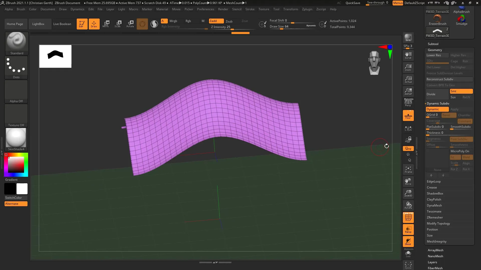Click the Move view icon in right shelf
The height and width of the screenshot is (270, 481).
pos(408,181)
